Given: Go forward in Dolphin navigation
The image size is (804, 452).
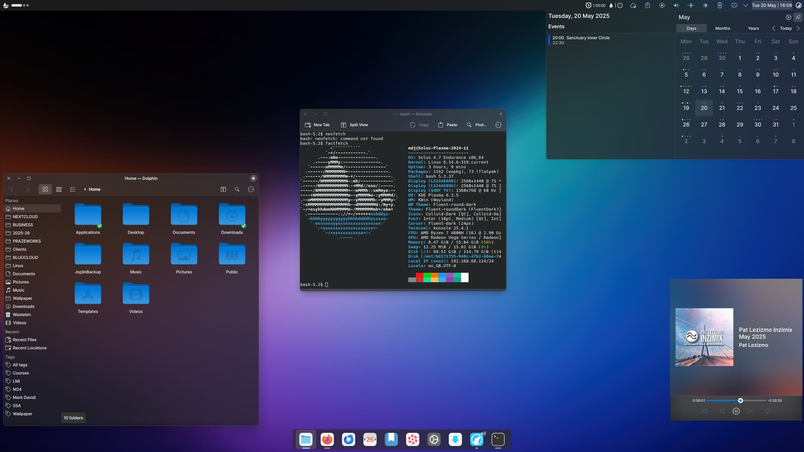Looking at the screenshot, I should tap(28, 189).
